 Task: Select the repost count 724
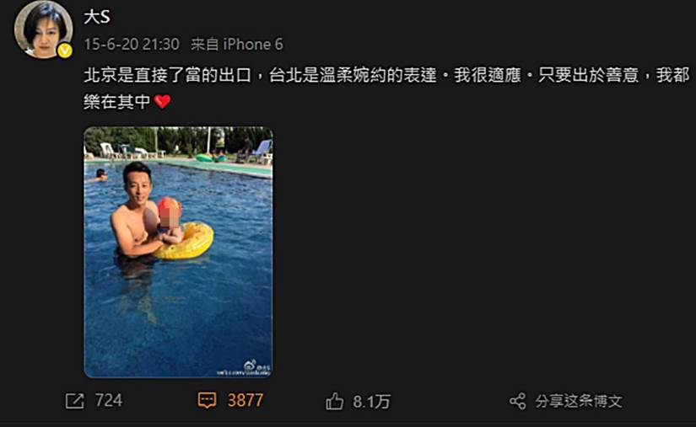109,400
